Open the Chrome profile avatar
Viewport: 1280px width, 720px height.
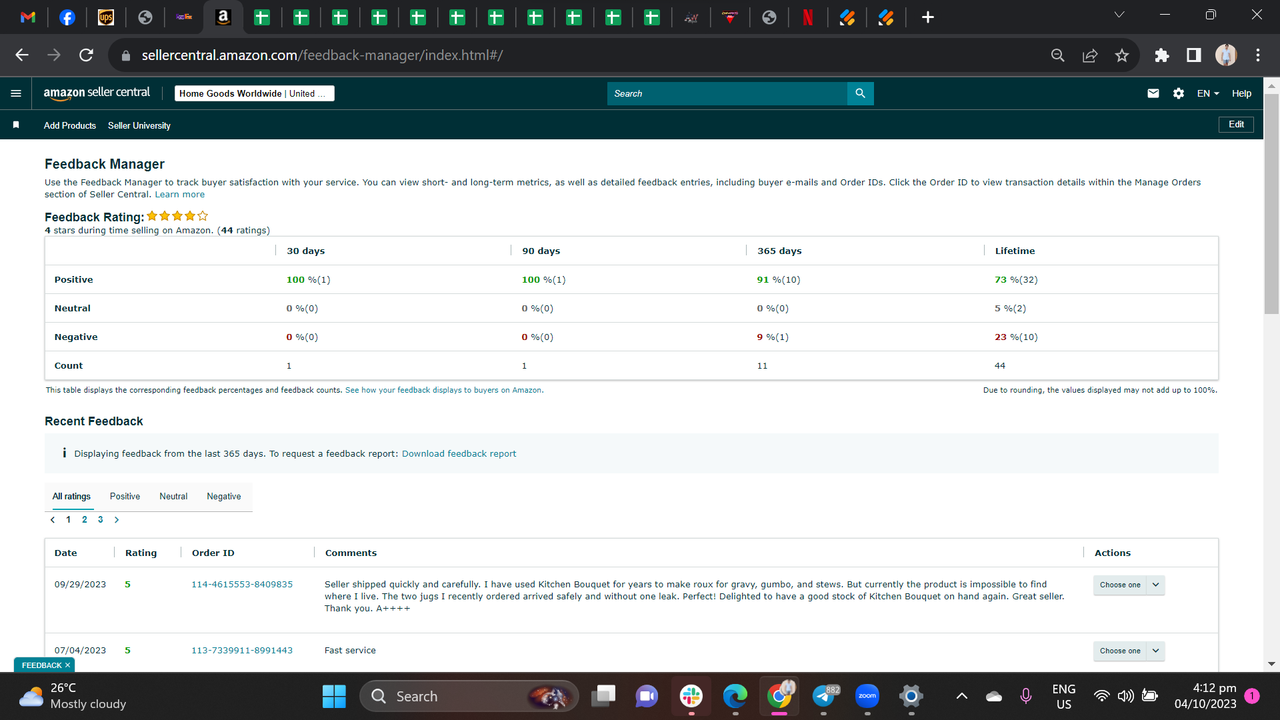(x=1226, y=55)
